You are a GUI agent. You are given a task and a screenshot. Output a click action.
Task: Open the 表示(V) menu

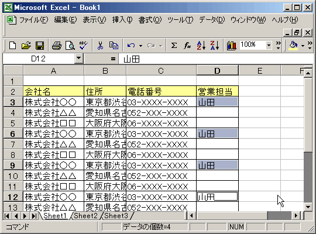click(x=94, y=20)
